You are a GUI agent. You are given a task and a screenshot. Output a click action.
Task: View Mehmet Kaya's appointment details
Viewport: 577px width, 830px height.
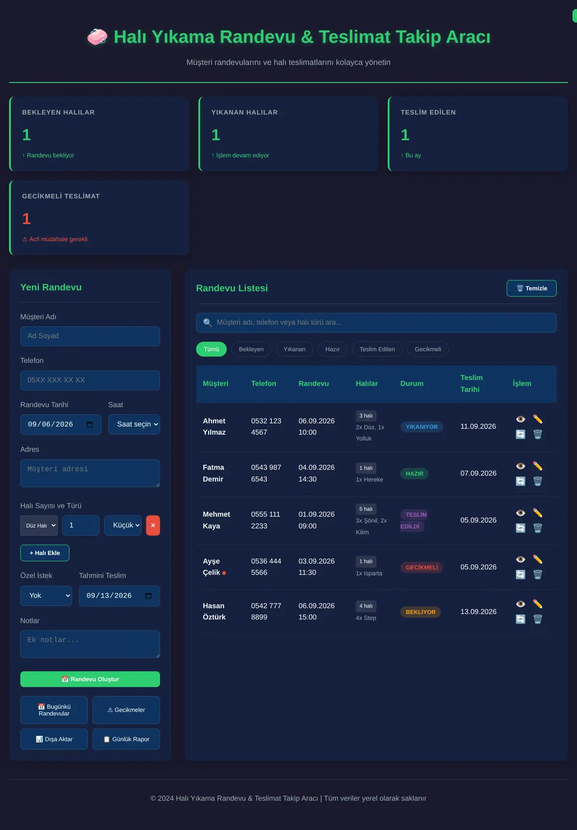(521, 513)
